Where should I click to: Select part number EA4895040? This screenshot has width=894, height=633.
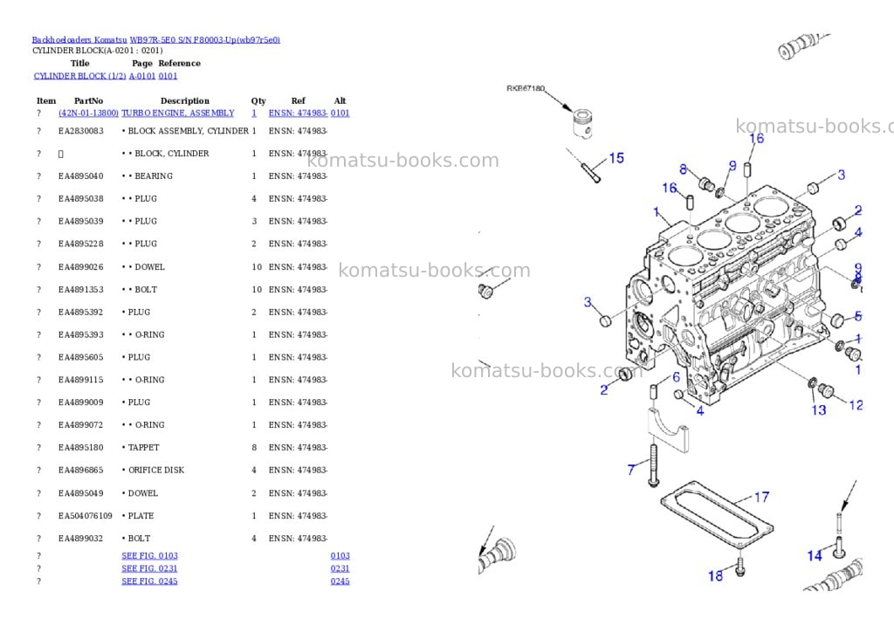81,175
